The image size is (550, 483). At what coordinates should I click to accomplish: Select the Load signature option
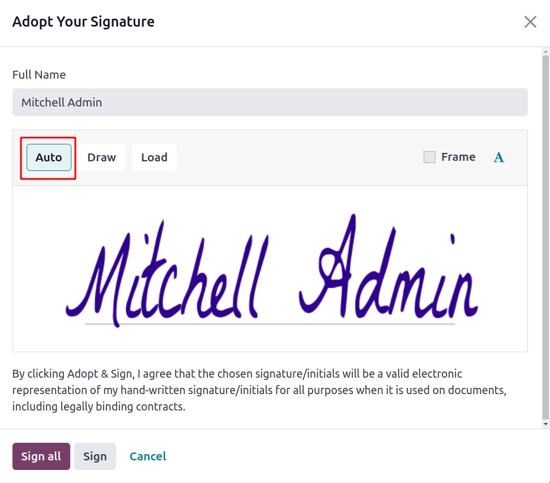154,157
